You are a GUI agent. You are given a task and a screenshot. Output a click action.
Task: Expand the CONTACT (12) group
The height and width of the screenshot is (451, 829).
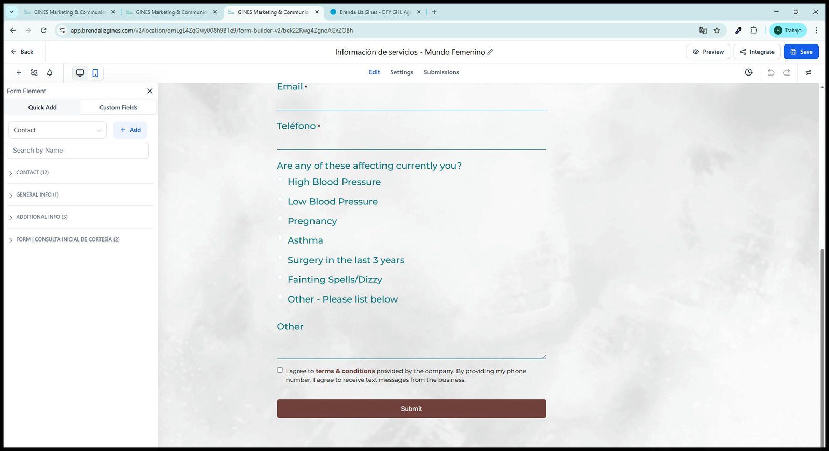click(x=32, y=173)
